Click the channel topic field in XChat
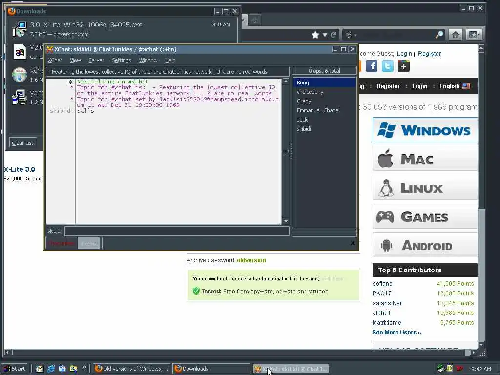The width and height of the screenshot is (500, 375). [168, 72]
